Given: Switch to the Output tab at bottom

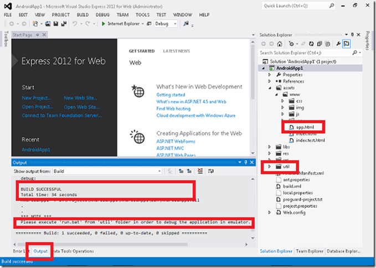Looking at the screenshot, I should click(40, 251).
